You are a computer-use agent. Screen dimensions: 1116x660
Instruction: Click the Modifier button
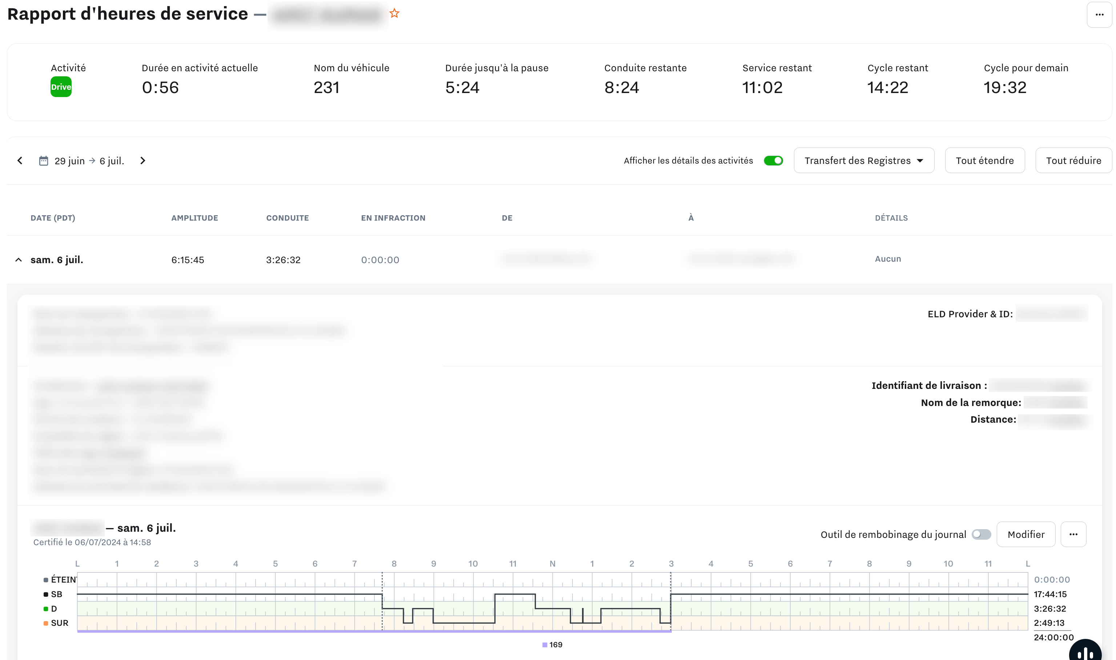pos(1026,534)
